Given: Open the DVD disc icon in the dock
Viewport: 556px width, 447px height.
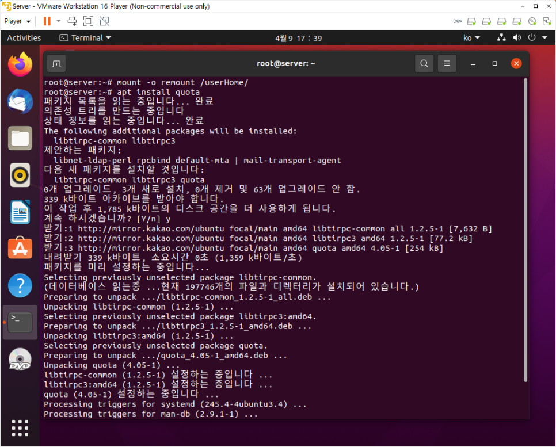Looking at the screenshot, I should (20, 360).
